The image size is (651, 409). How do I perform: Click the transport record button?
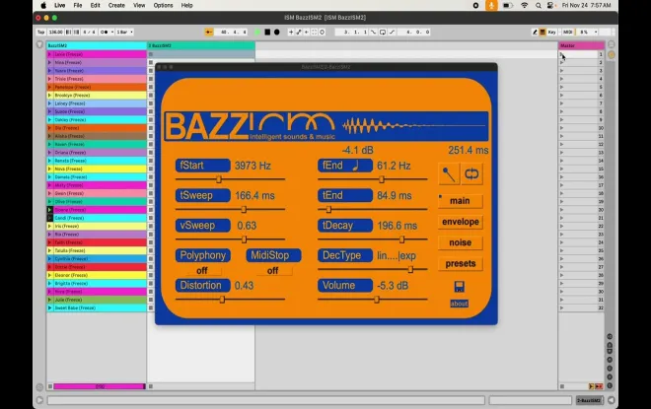277,32
